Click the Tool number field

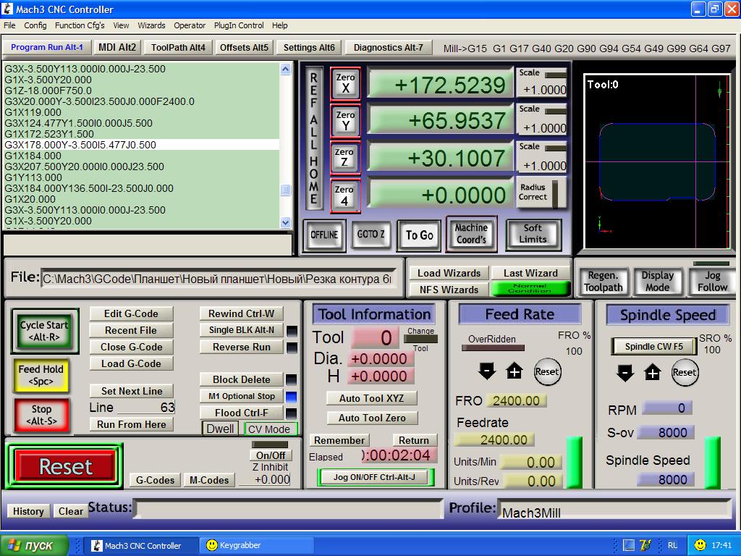(376, 337)
